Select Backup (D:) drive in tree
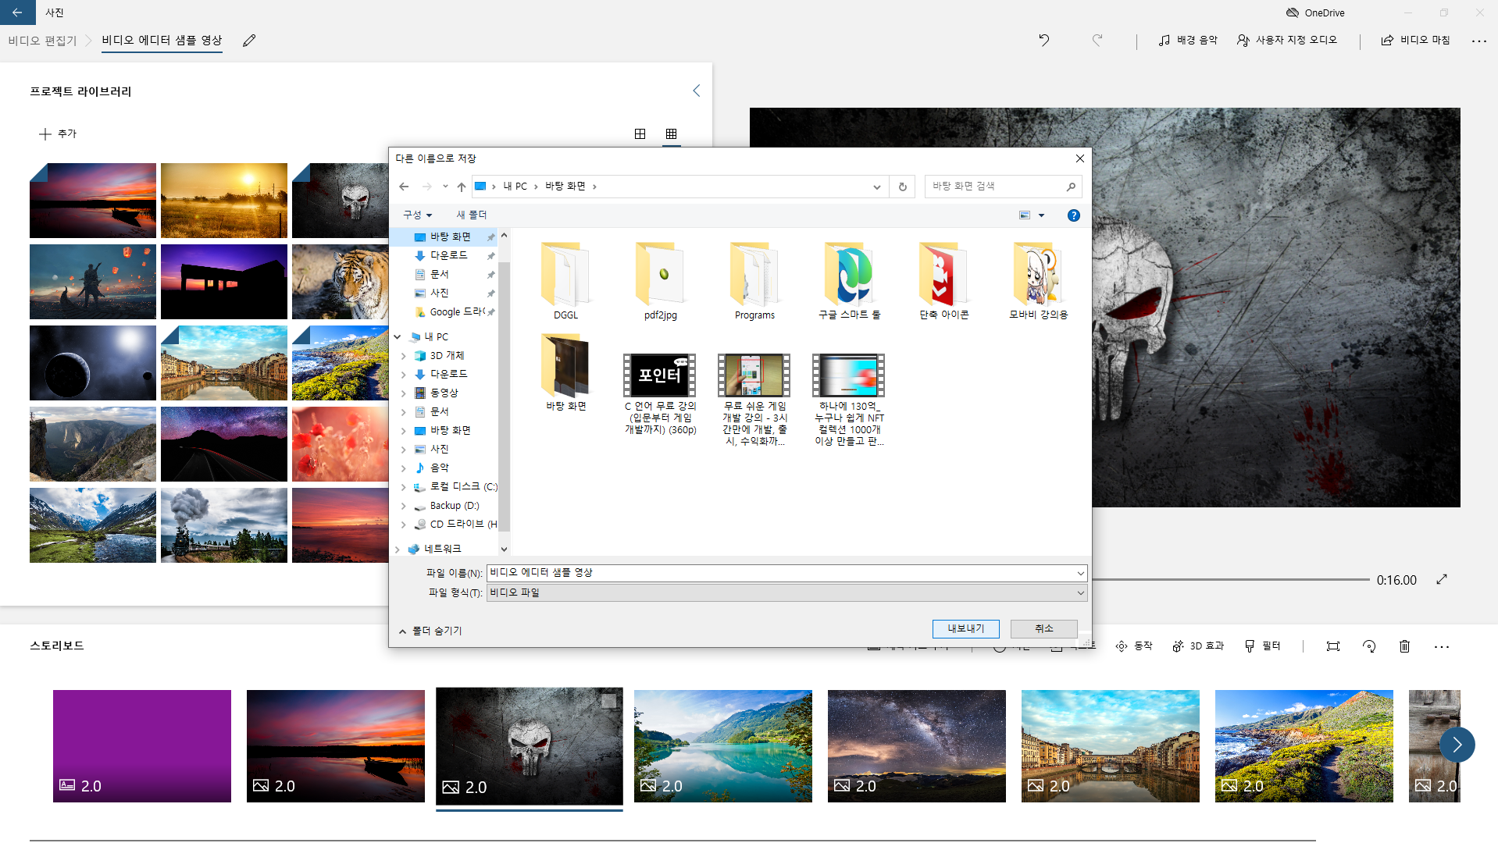1498x843 pixels. (x=454, y=505)
